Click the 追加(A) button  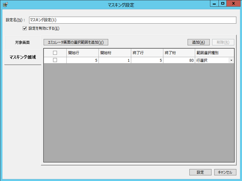pyautogui.click(x=199, y=42)
